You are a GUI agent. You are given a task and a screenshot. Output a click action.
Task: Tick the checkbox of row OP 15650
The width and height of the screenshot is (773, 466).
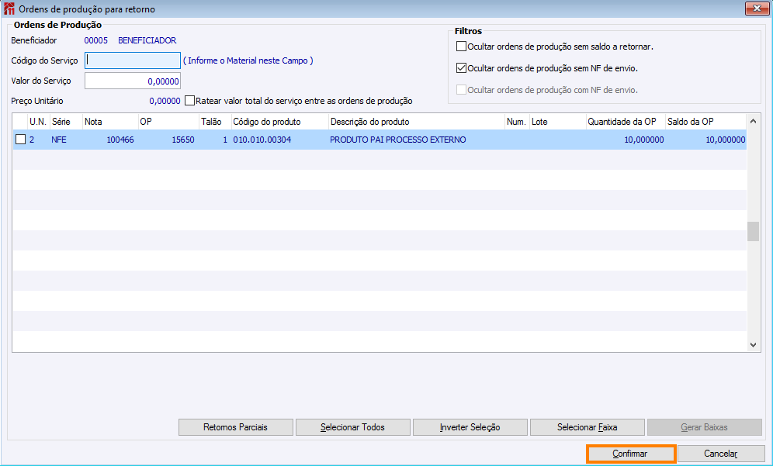point(20,140)
